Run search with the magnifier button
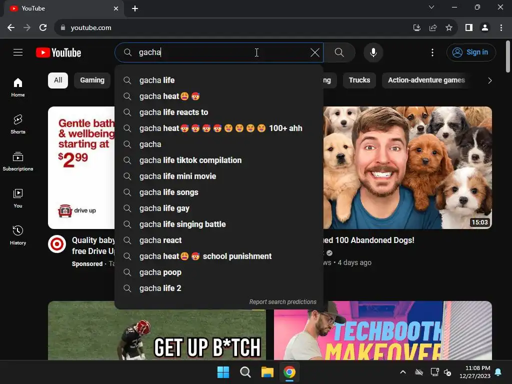The image size is (512, 384). coord(339,52)
